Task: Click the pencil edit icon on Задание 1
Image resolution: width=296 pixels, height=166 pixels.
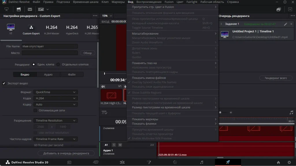Action: coord(286,24)
